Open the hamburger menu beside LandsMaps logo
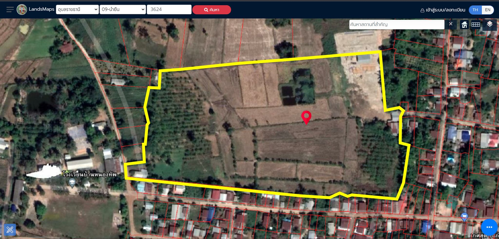Screen dimensions: 499x239 [x=10, y=9]
